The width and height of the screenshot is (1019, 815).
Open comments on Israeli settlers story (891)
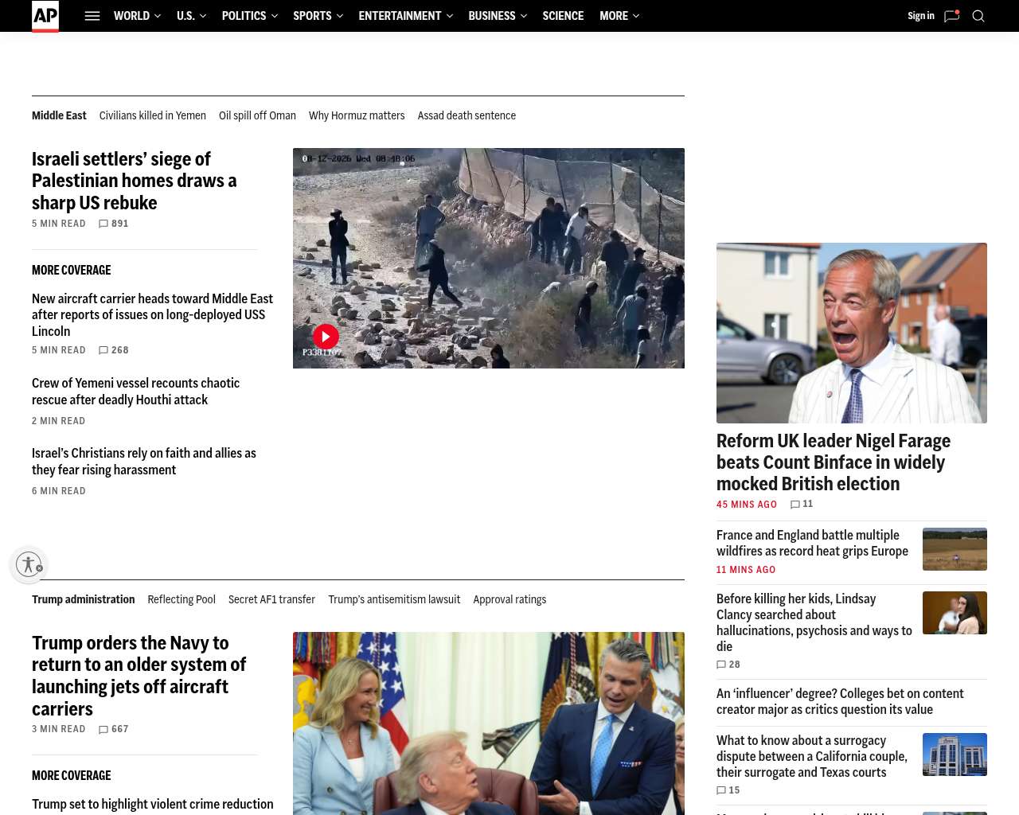point(113,224)
